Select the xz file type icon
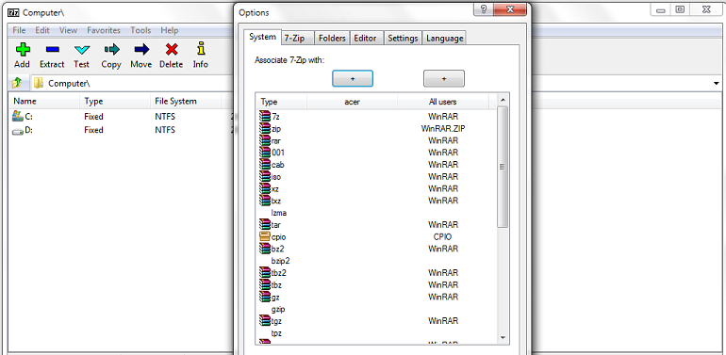The height and width of the screenshot is (355, 726). coord(265,188)
